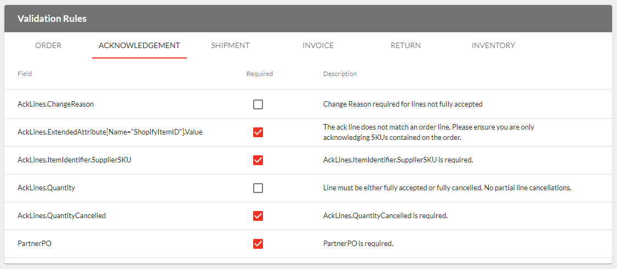
Task: Uncheck required for ShopifyItemID extended attribute
Action: coord(258,132)
